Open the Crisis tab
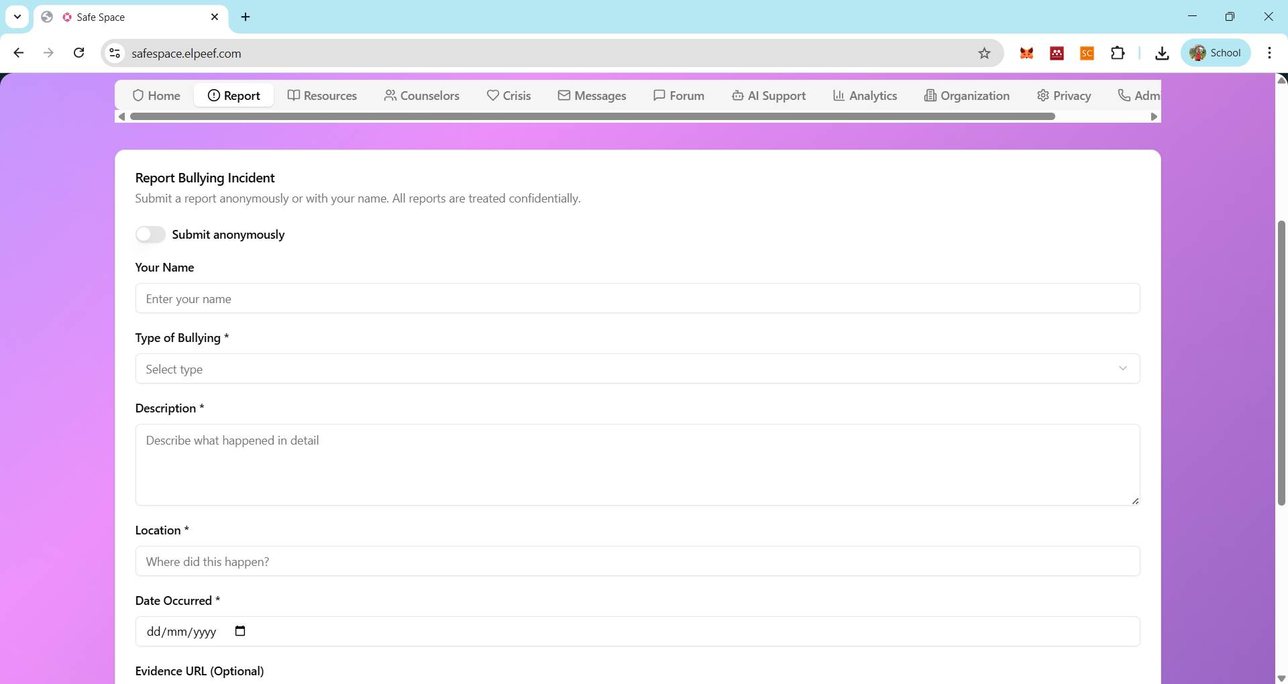The width and height of the screenshot is (1288, 684). point(509,95)
